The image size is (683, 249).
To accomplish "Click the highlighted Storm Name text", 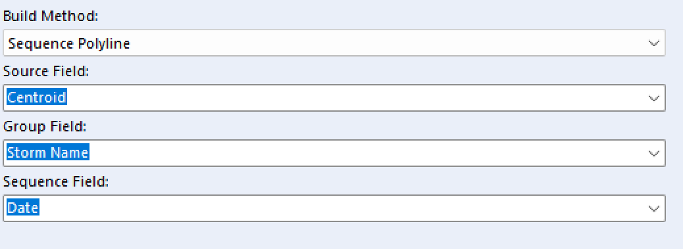I will (x=48, y=152).
